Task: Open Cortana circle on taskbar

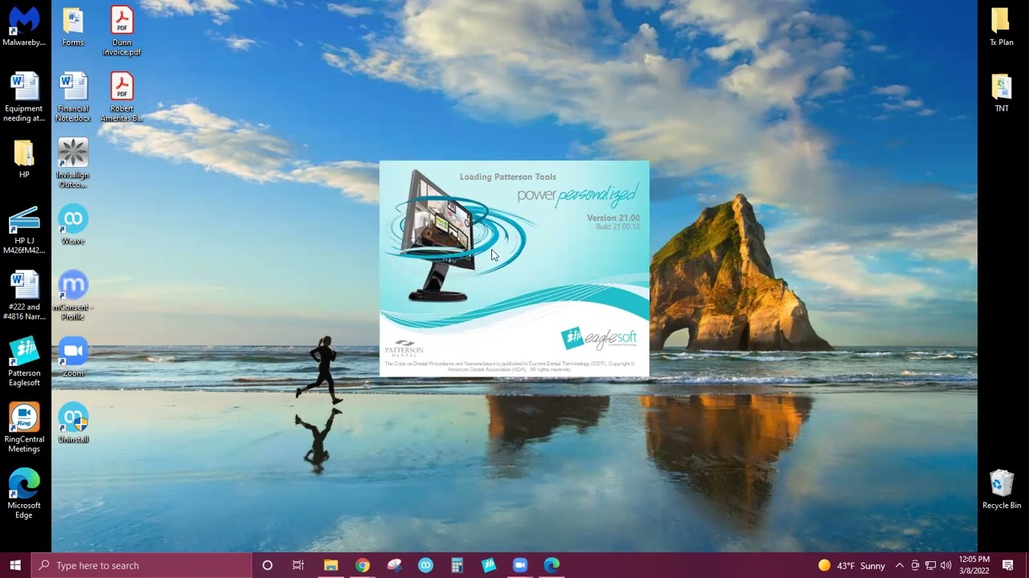Action: pyautogui.click(x=267, y=565)
